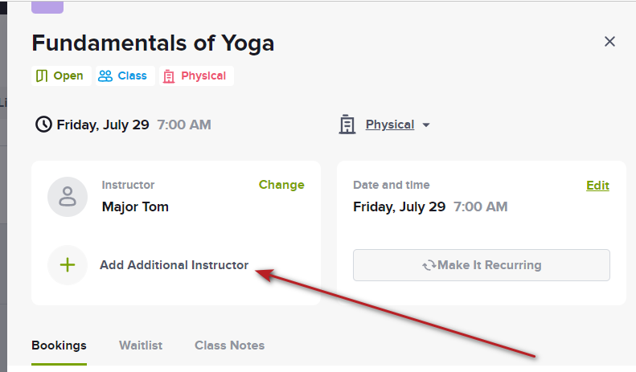The width and height of the screenshot is (636, 372).
Task: Click the door icon in Open tag
Action: [42, 76]
